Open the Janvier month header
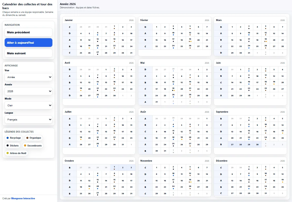The width and height of the screenshot is (292, 202). coord(99,20)
